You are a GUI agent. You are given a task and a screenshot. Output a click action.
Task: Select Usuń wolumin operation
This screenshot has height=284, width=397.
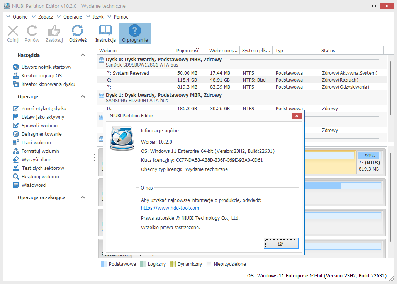32,142
